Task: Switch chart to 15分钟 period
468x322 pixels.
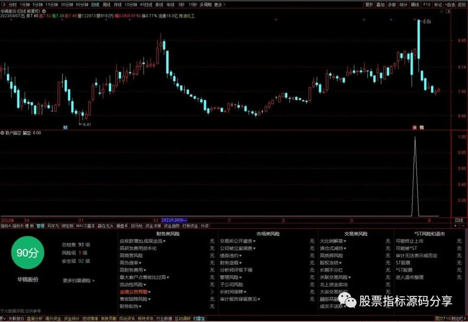Action: click(52, 4)
